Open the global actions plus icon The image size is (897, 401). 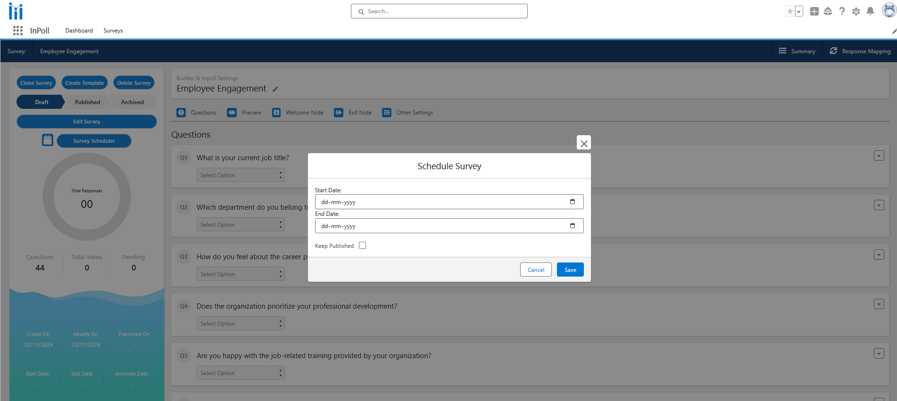[x=814, y=11]
